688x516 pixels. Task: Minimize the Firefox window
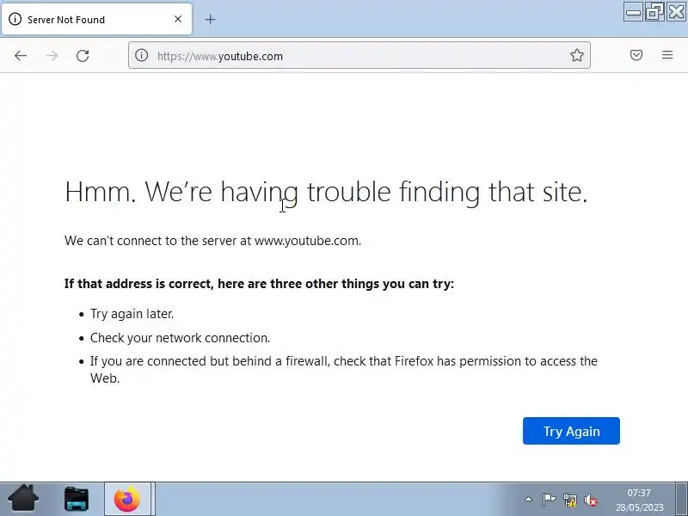[633, 12]
